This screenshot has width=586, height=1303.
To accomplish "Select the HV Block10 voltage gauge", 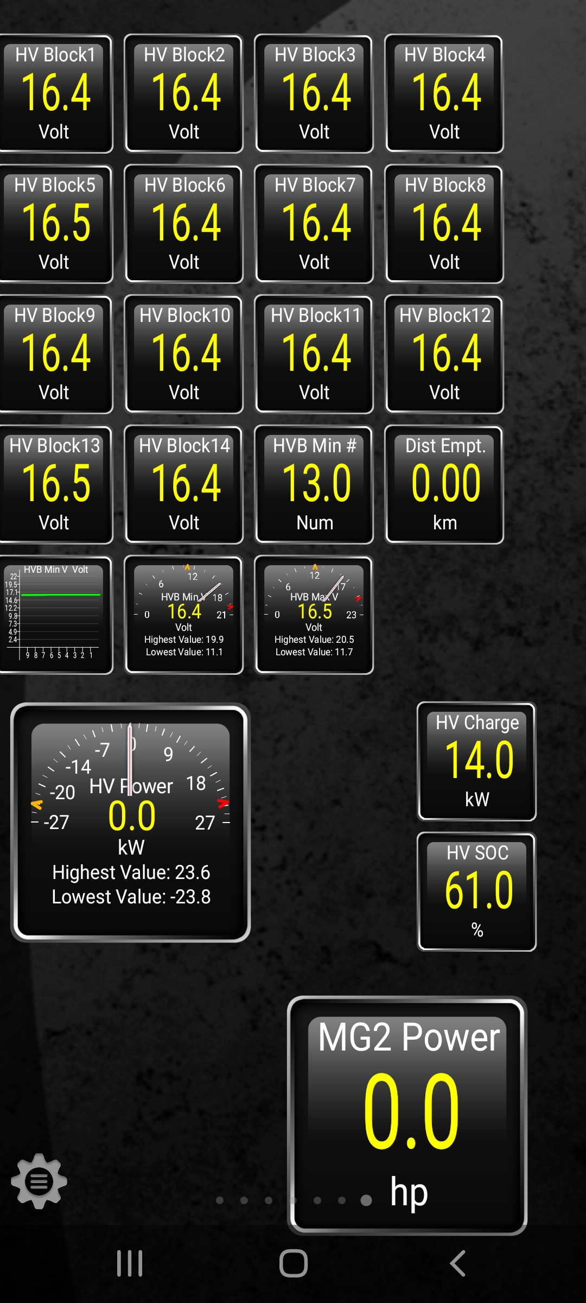I will 184,355.
